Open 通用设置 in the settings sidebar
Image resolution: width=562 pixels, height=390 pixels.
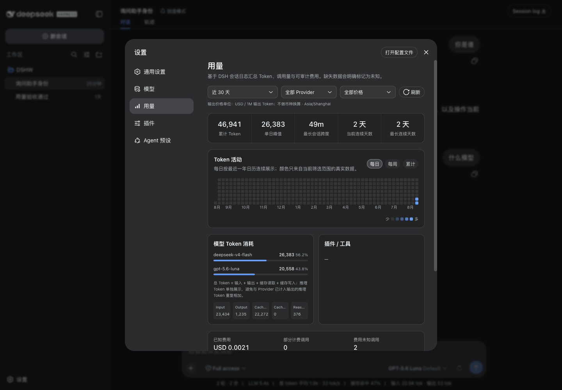pyautogui.click(x=162, y=72)
